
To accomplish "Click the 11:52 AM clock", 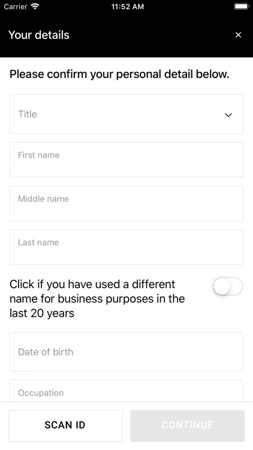I will point(128,7).
